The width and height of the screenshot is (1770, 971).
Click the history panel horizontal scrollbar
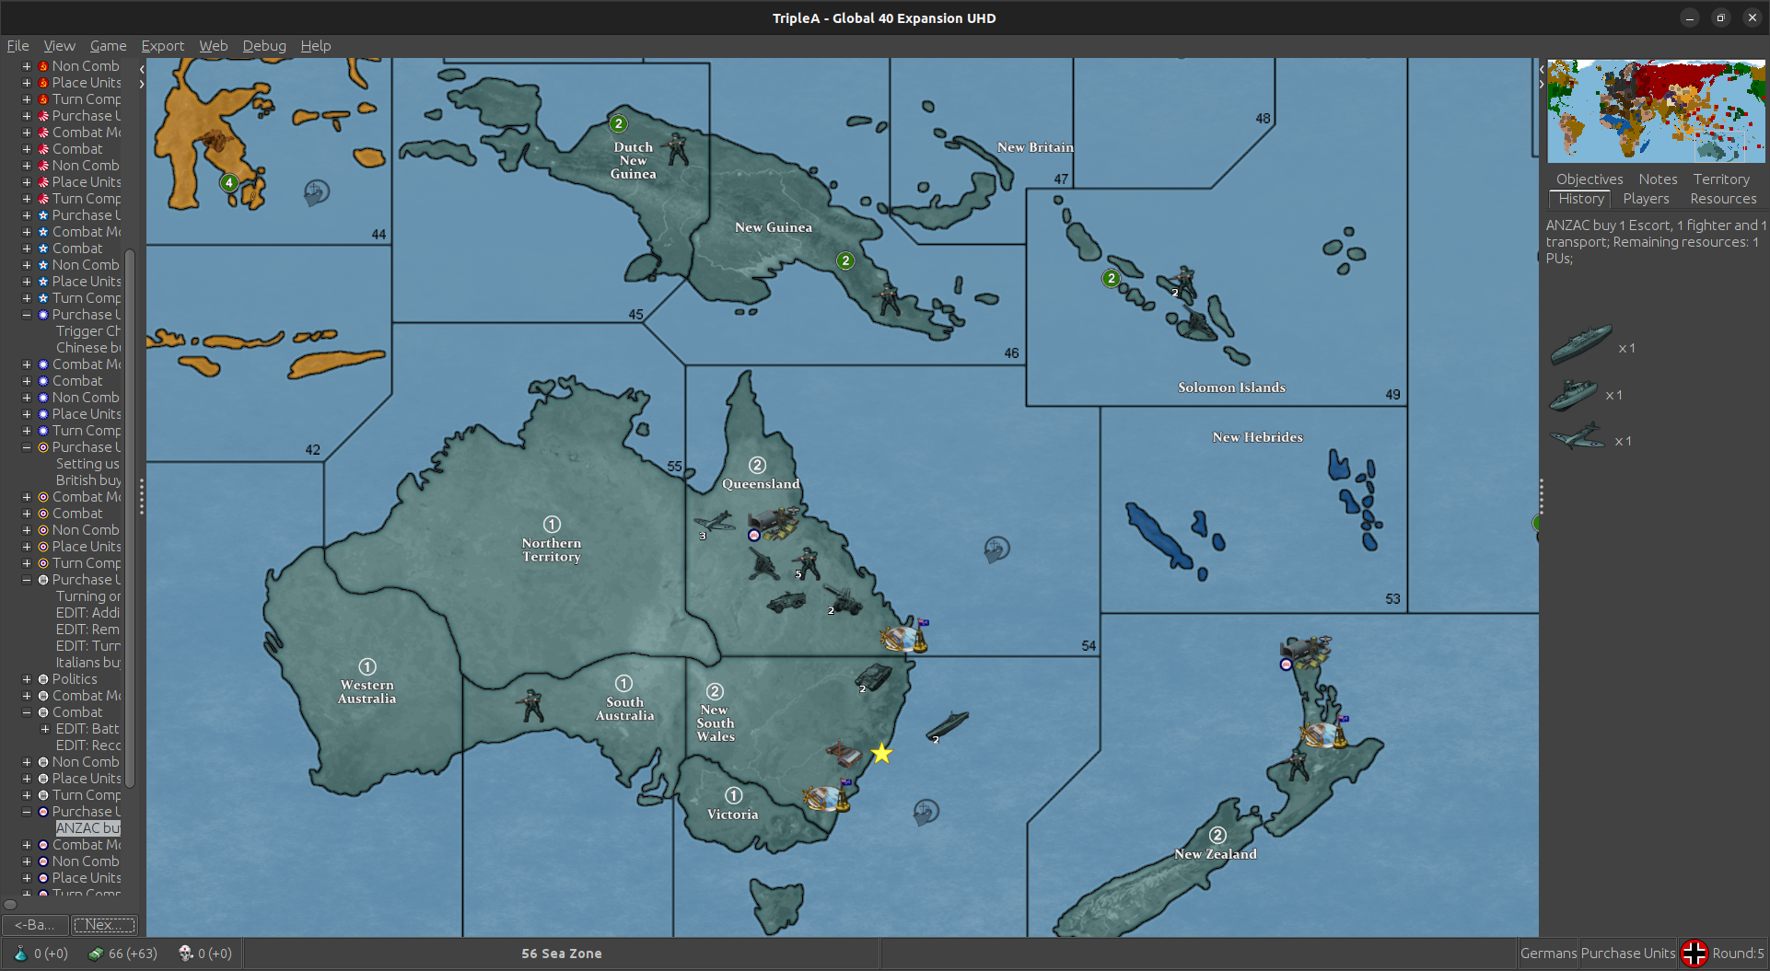coord(10,904)
